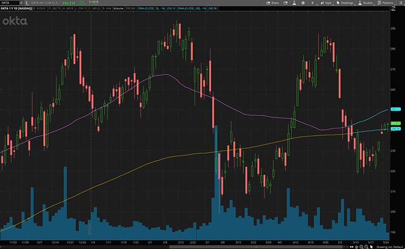Screen dimensions: 405x249
Task: Click the Share button
Action: pyautogui.click(x=273, y=3)
